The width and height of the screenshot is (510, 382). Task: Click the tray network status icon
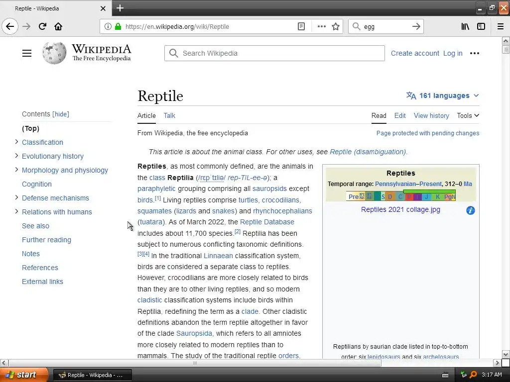(464, 375)
